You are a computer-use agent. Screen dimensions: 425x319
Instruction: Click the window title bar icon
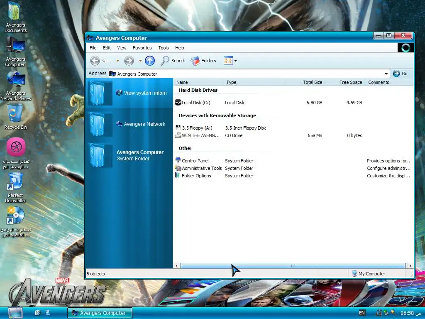(90, 38)
